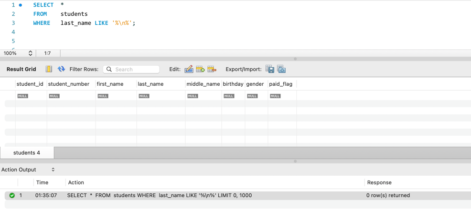Delete selected rows icon

pos(212,69)
